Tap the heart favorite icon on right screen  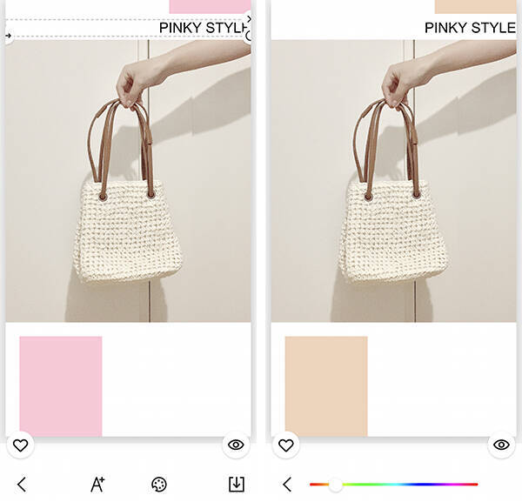coord(285,445)
